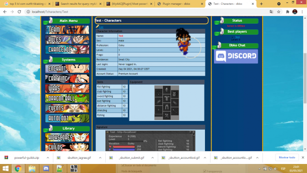The width and height of the screenshot is (307, 173).
Task: Open the Team menu banner
Action: click(x=67, y=30)
